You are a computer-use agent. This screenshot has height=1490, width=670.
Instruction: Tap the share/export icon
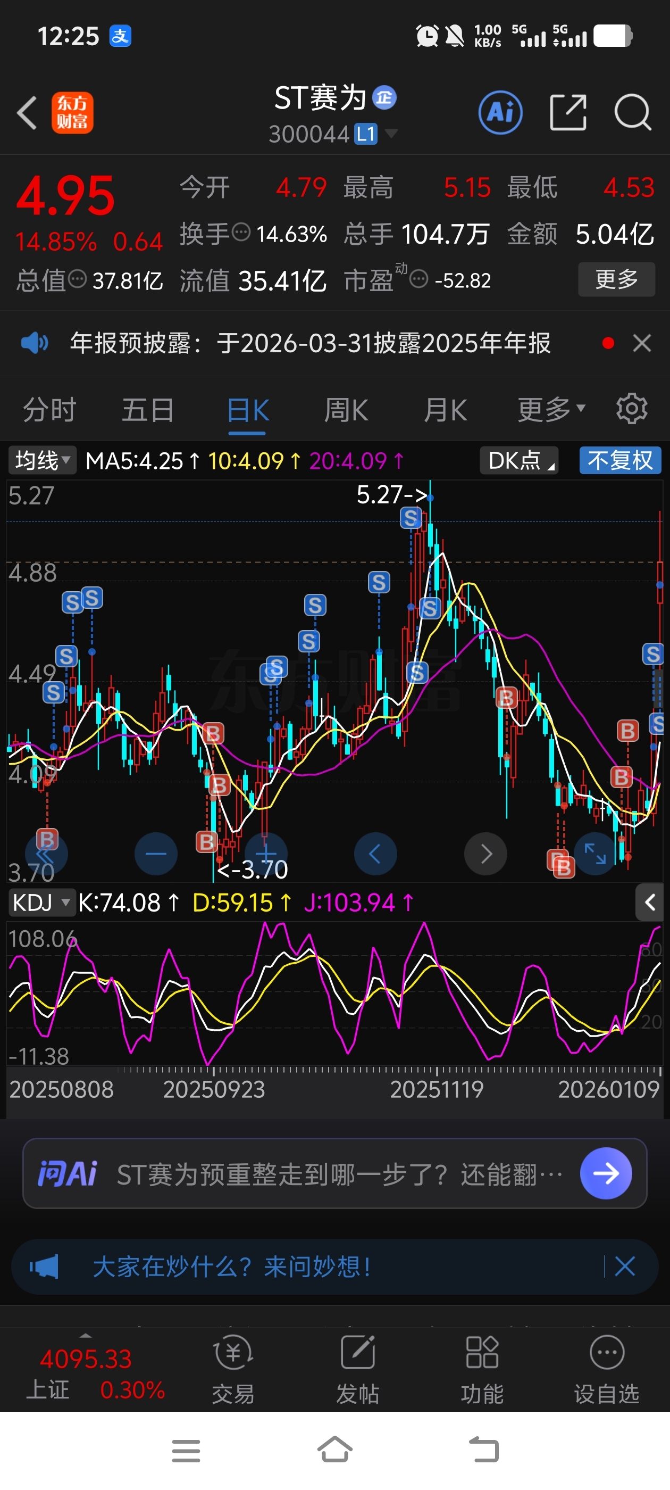pos(568,112)
